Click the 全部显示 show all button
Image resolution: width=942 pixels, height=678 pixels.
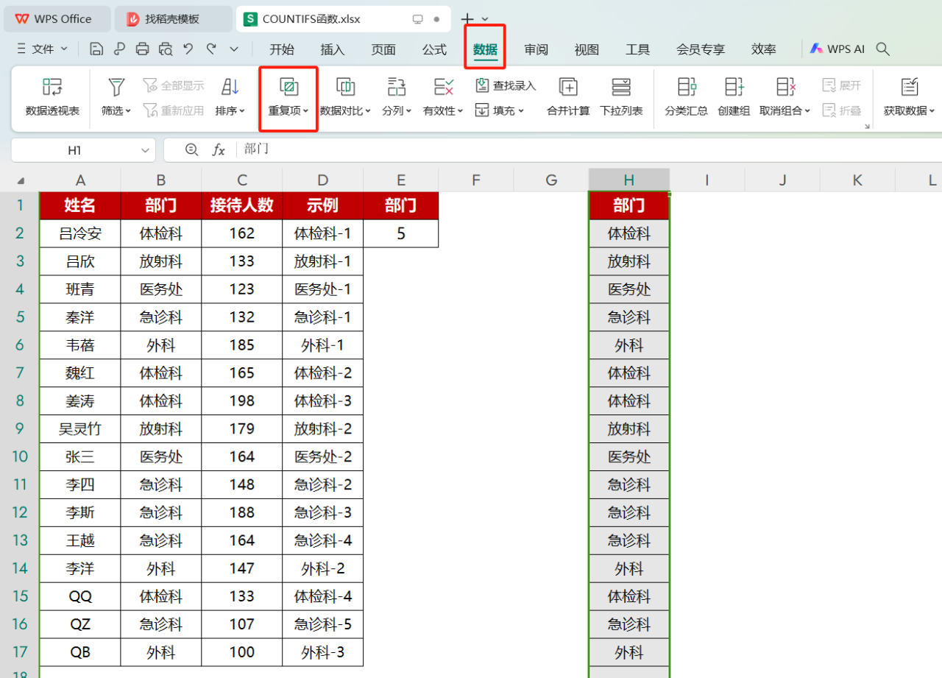point(173,86)
